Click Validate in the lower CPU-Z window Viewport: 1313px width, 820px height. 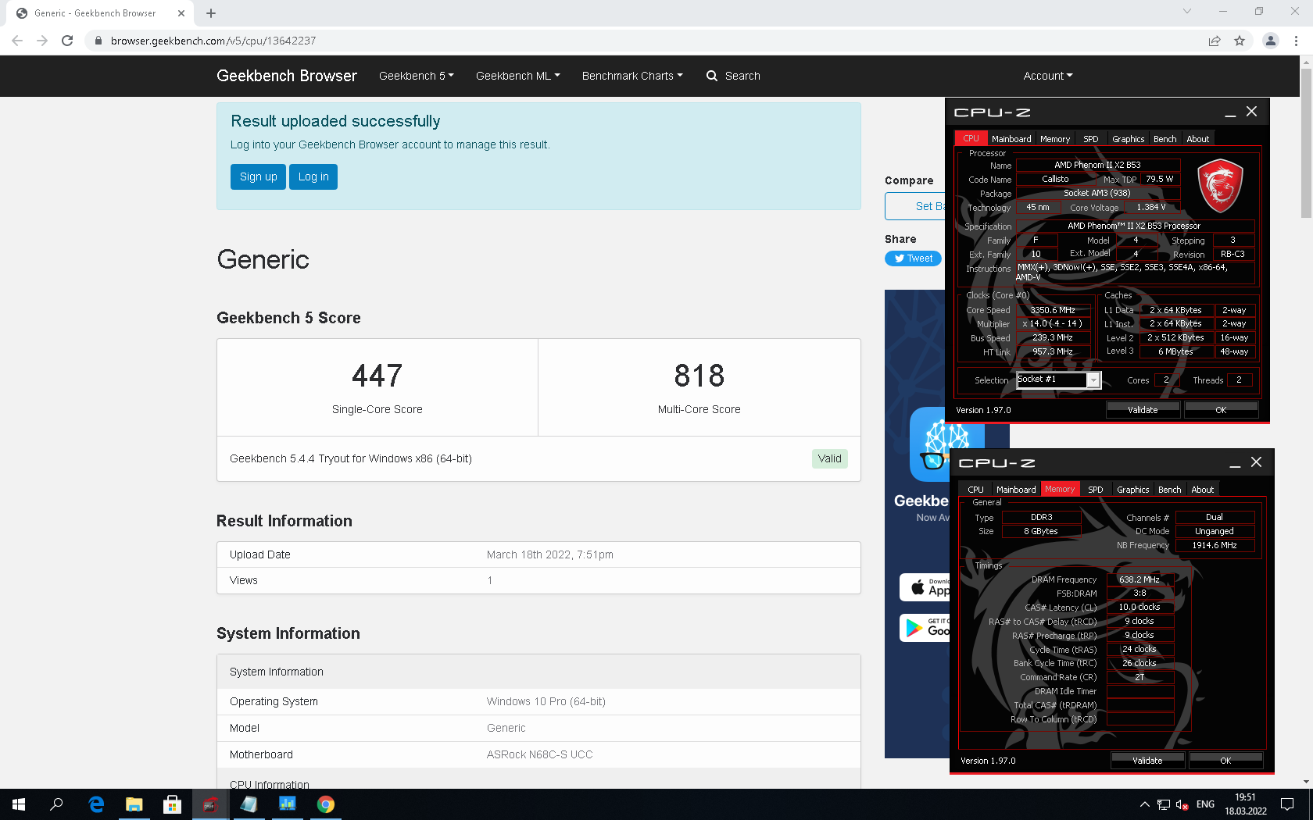[1147, 761]
